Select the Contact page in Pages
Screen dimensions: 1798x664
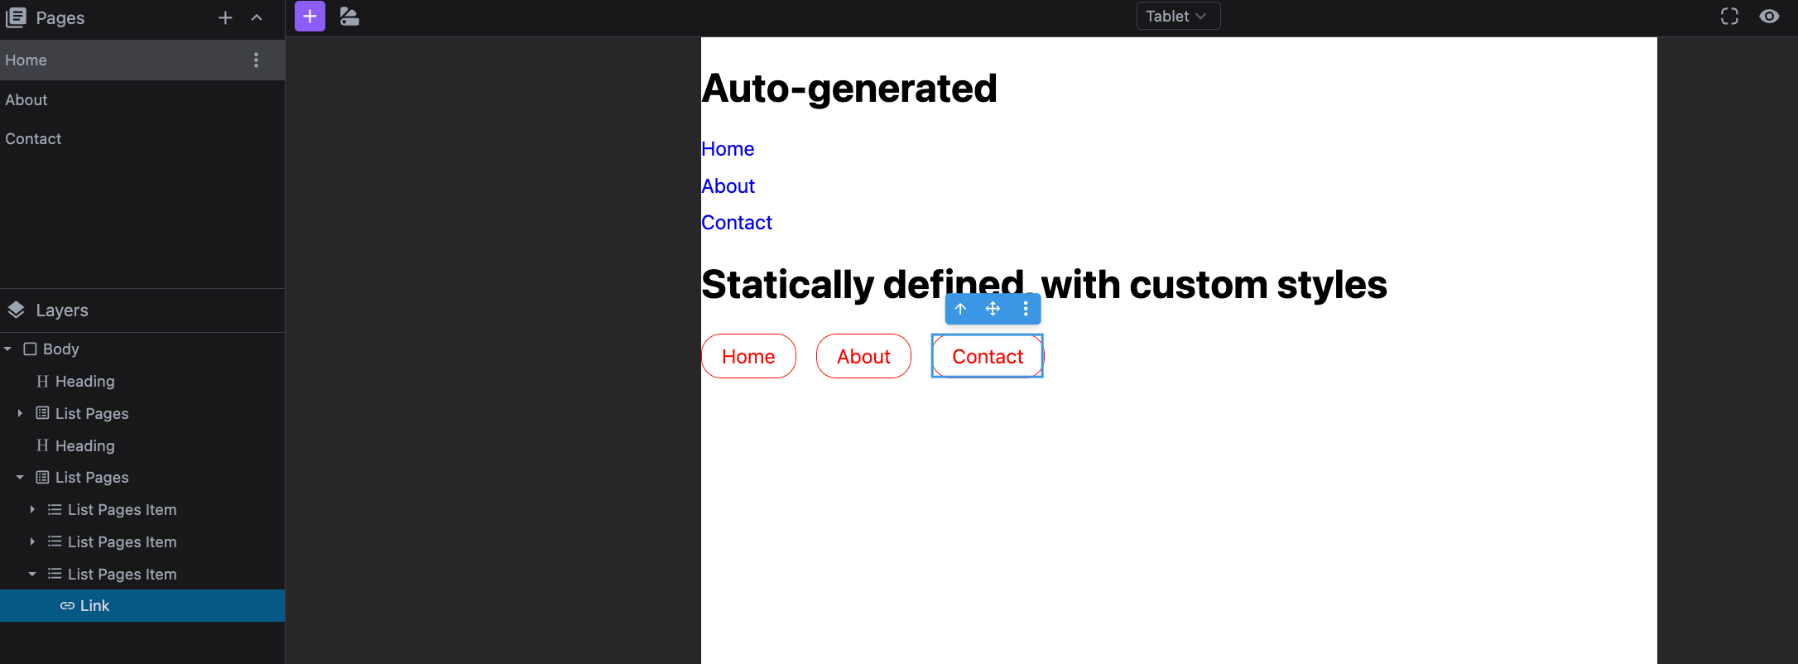(x=142, y=138)
